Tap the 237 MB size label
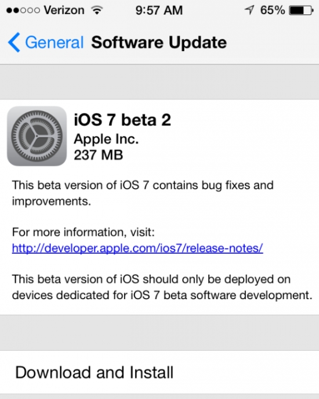The height and width of the screenshot is (399, 319). (x=99, y=154)
